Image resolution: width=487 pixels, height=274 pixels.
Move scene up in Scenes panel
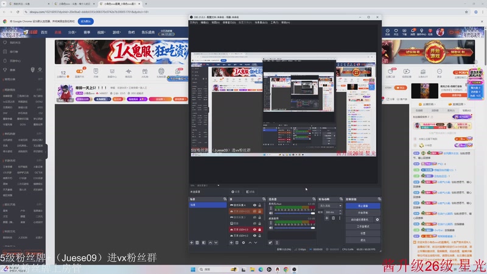210,242
